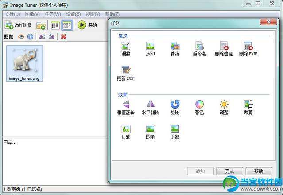Open the 帮助(Z) menu
The height and width of the screenshot is (195, 283).
112,14
